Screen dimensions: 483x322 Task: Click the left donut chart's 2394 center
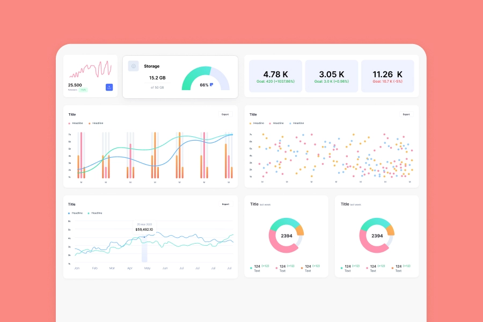[x=287, y=236]
